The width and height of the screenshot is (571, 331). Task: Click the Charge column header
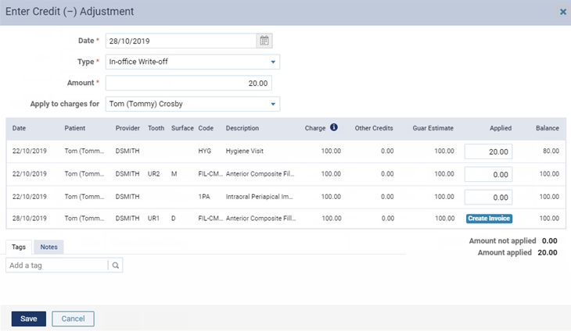pyautogui.click(x=315, y=128)
